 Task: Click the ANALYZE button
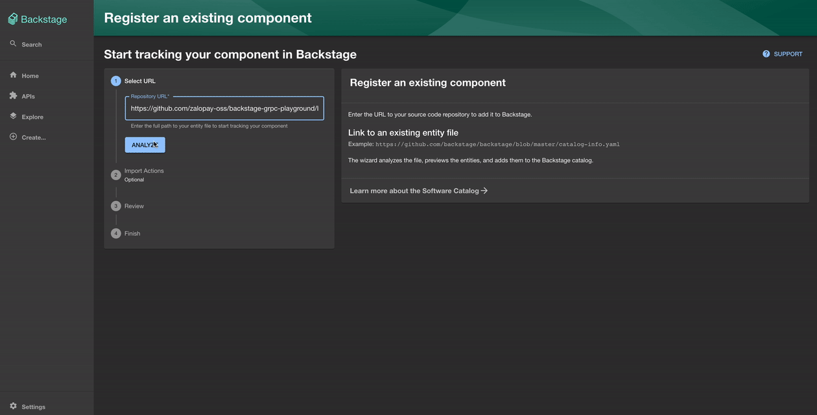145,145
